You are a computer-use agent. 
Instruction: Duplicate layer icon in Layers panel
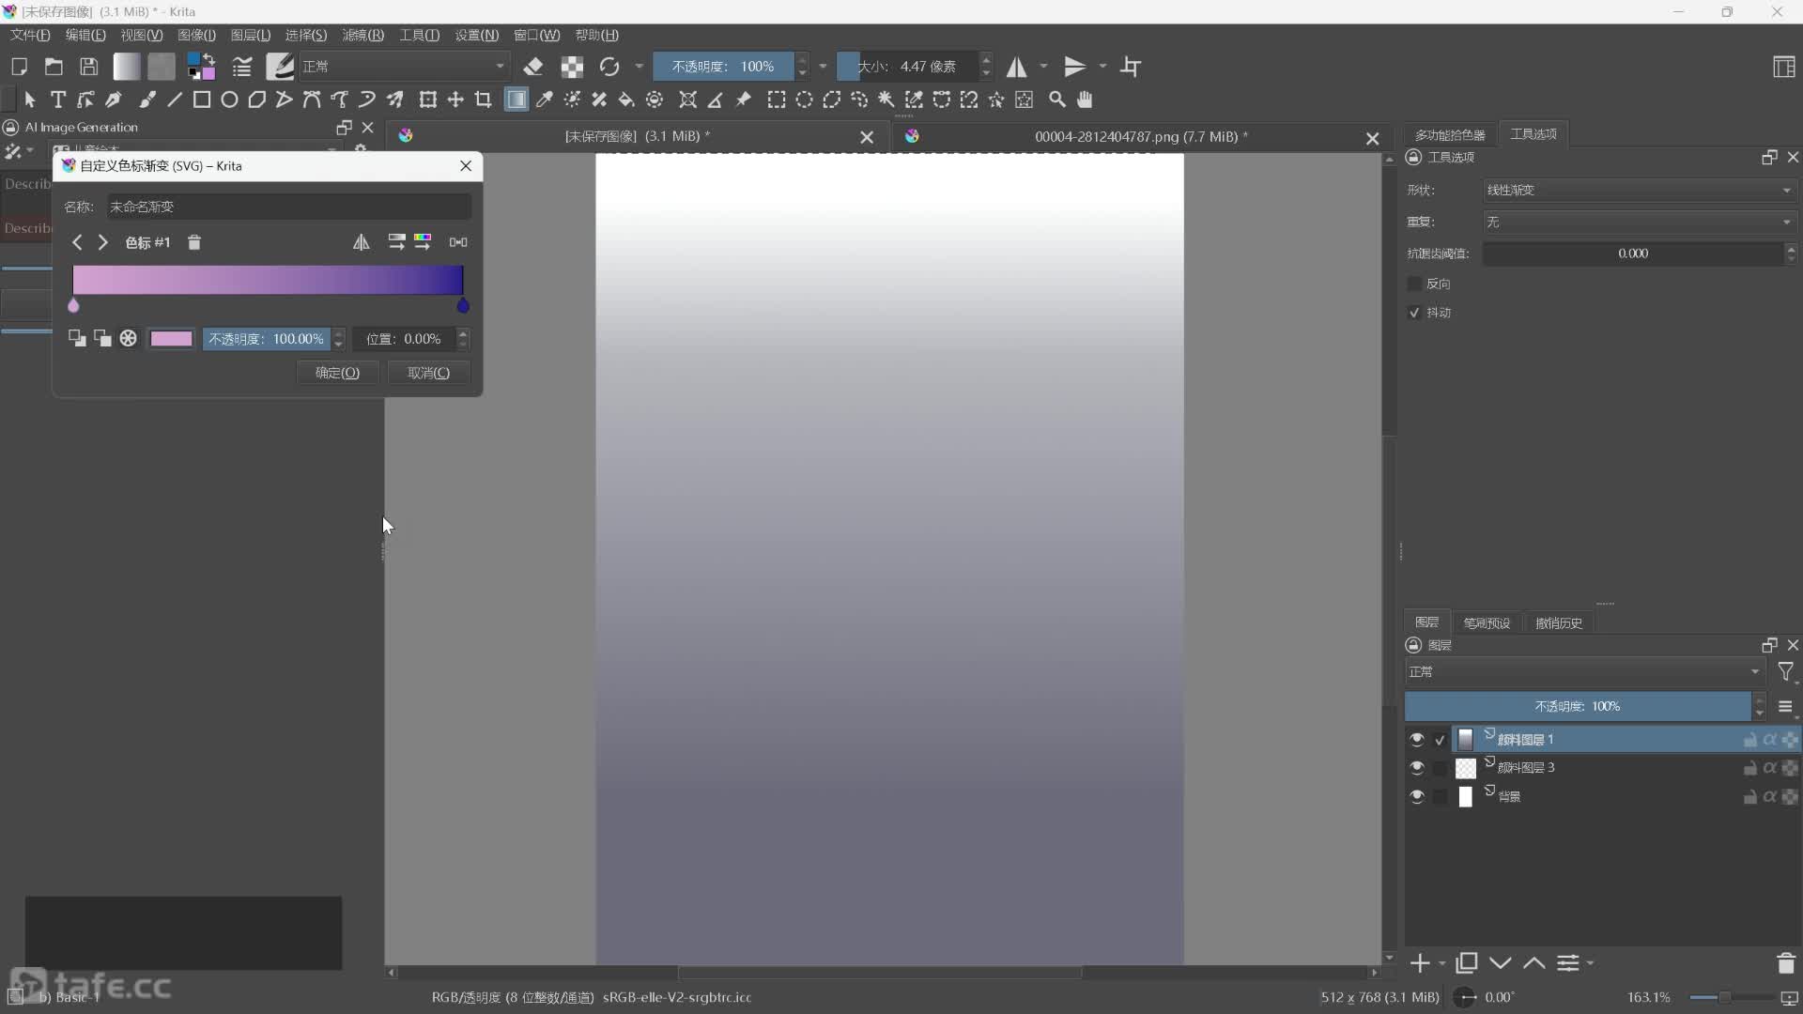pos(1466,963)
